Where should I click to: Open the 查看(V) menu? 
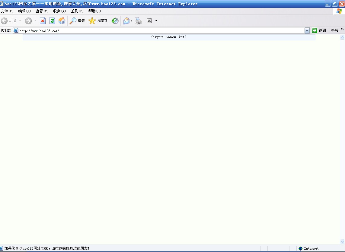tap(42, 11)
